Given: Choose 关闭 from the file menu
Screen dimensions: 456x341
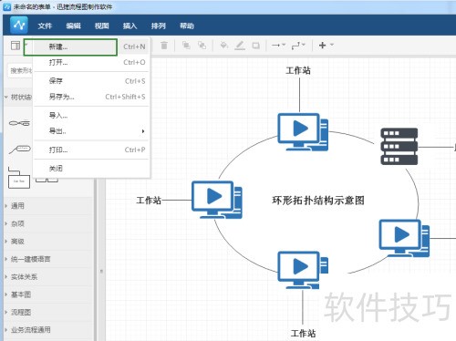Looking at the screenshot, I should (x=91, y=169).
